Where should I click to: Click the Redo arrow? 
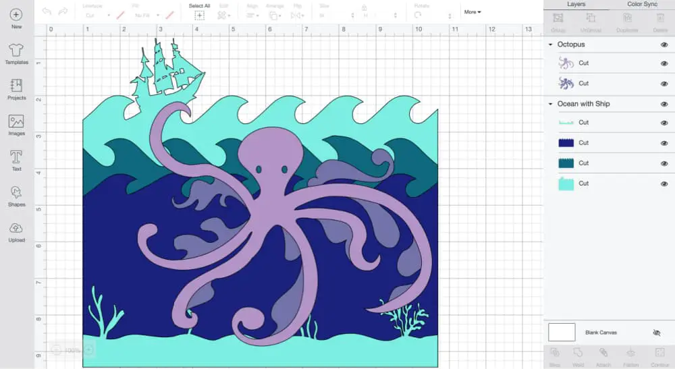click(x=63, y=11)
